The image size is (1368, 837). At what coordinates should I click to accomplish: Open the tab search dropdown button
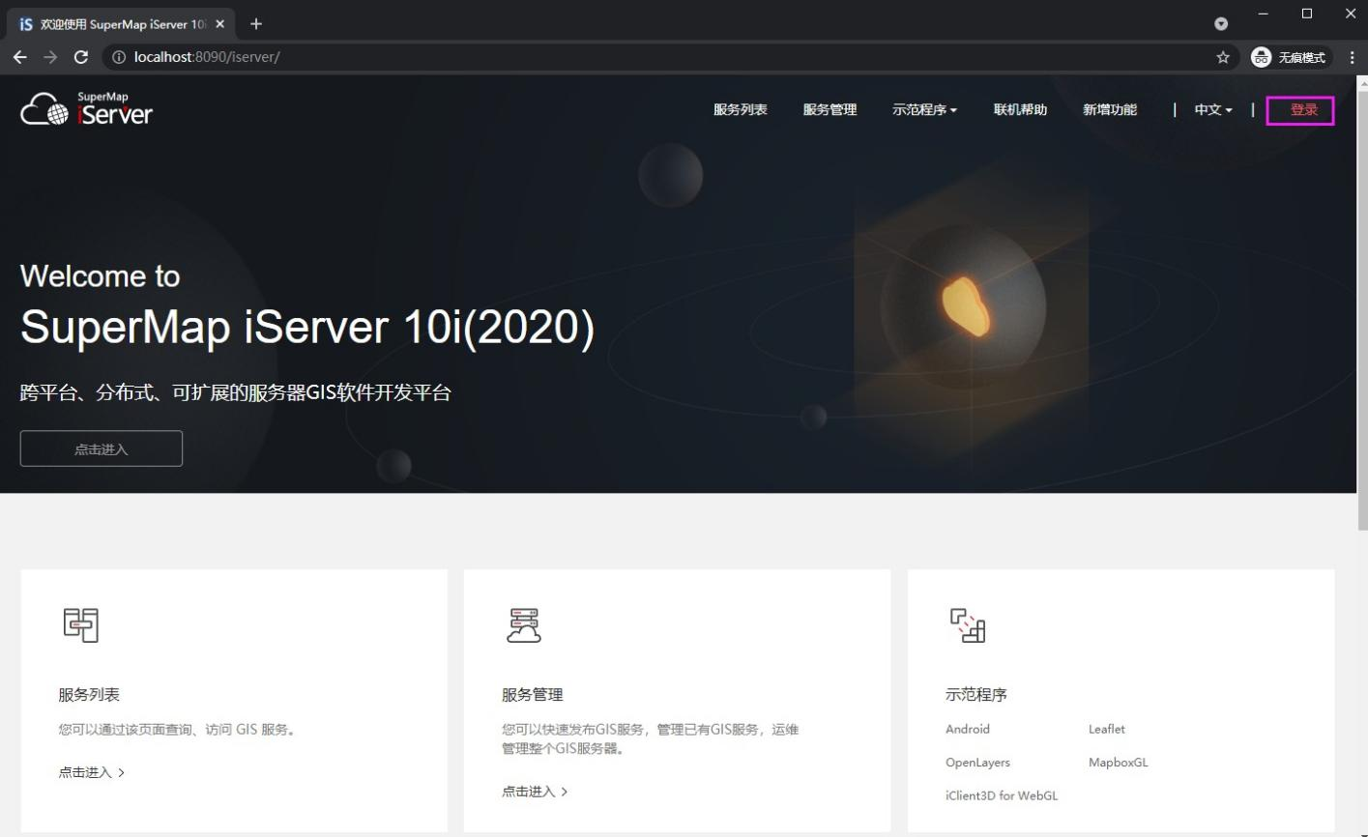coord(1221,24)
